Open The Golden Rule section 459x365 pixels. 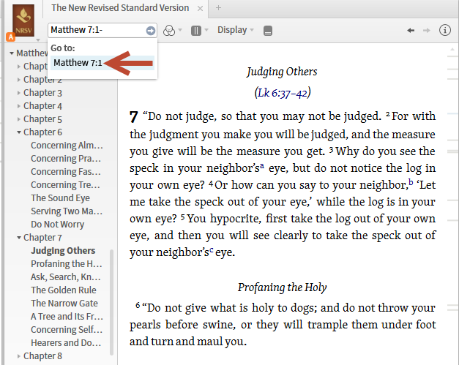pyautogui.click(x=64, y=290)
